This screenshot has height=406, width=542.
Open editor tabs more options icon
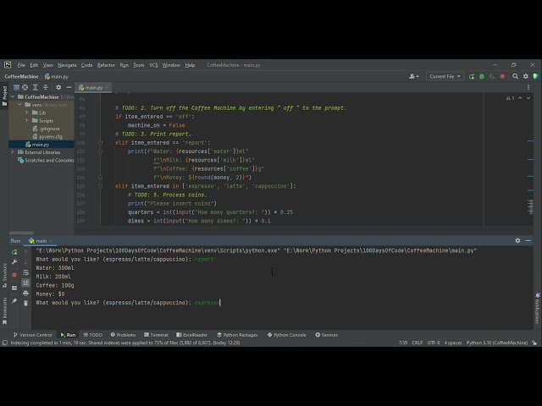528,88
